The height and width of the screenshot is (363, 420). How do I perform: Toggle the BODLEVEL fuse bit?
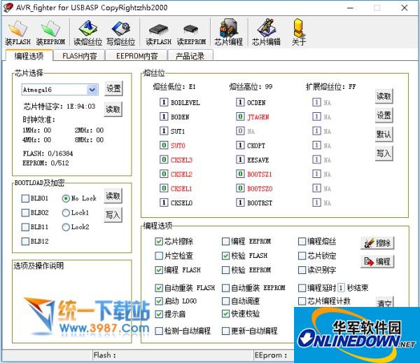point(164,102)
